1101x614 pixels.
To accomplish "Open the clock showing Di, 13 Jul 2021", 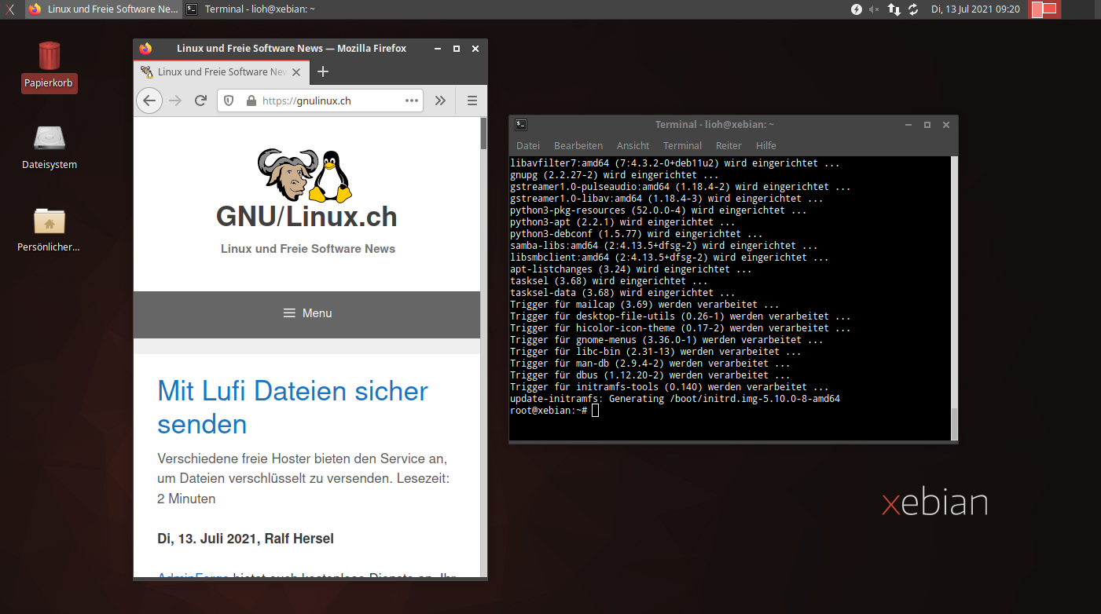I will (975, 9).
